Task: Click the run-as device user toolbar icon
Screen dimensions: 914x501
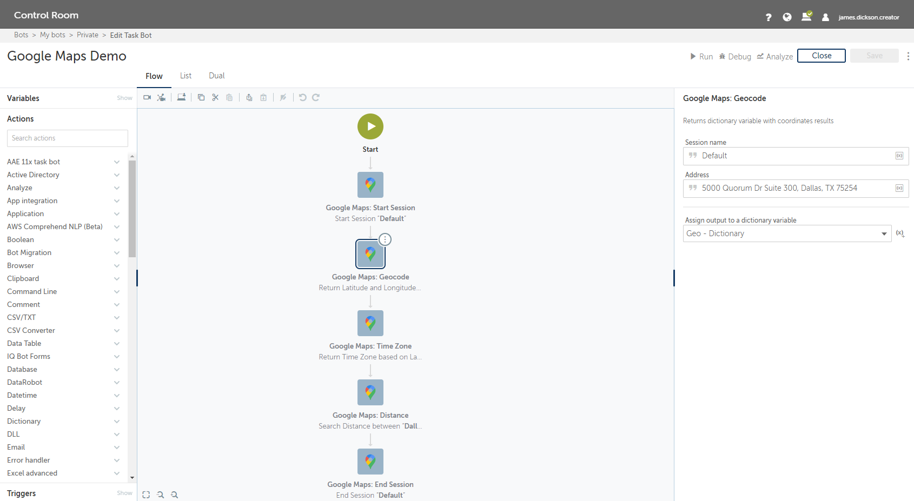Action: [181, 97]
